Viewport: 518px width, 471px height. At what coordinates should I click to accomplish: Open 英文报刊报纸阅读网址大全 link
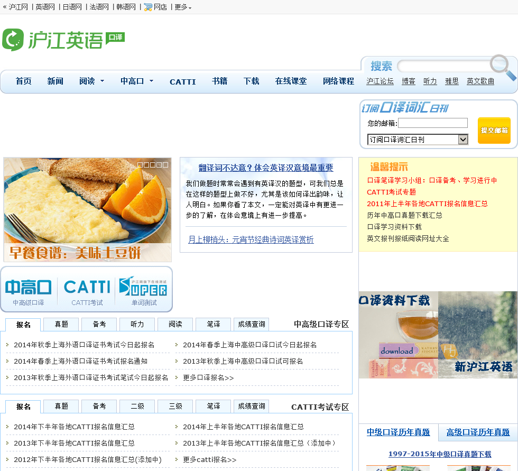pos(408,238)
